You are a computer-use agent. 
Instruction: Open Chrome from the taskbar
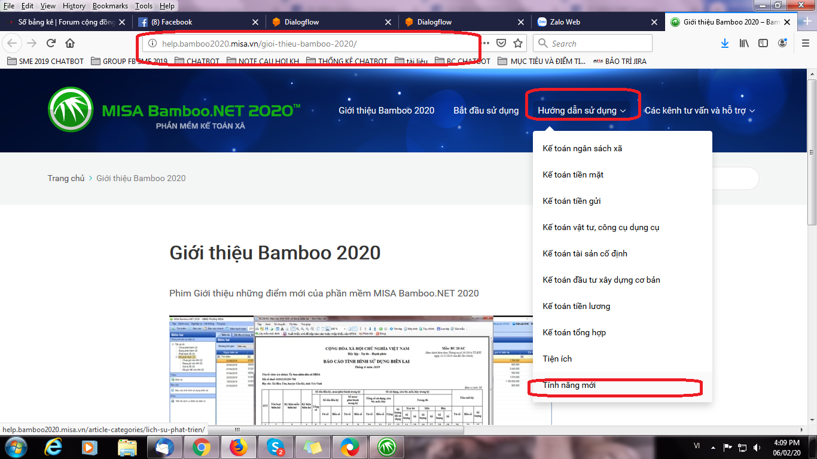200,446
